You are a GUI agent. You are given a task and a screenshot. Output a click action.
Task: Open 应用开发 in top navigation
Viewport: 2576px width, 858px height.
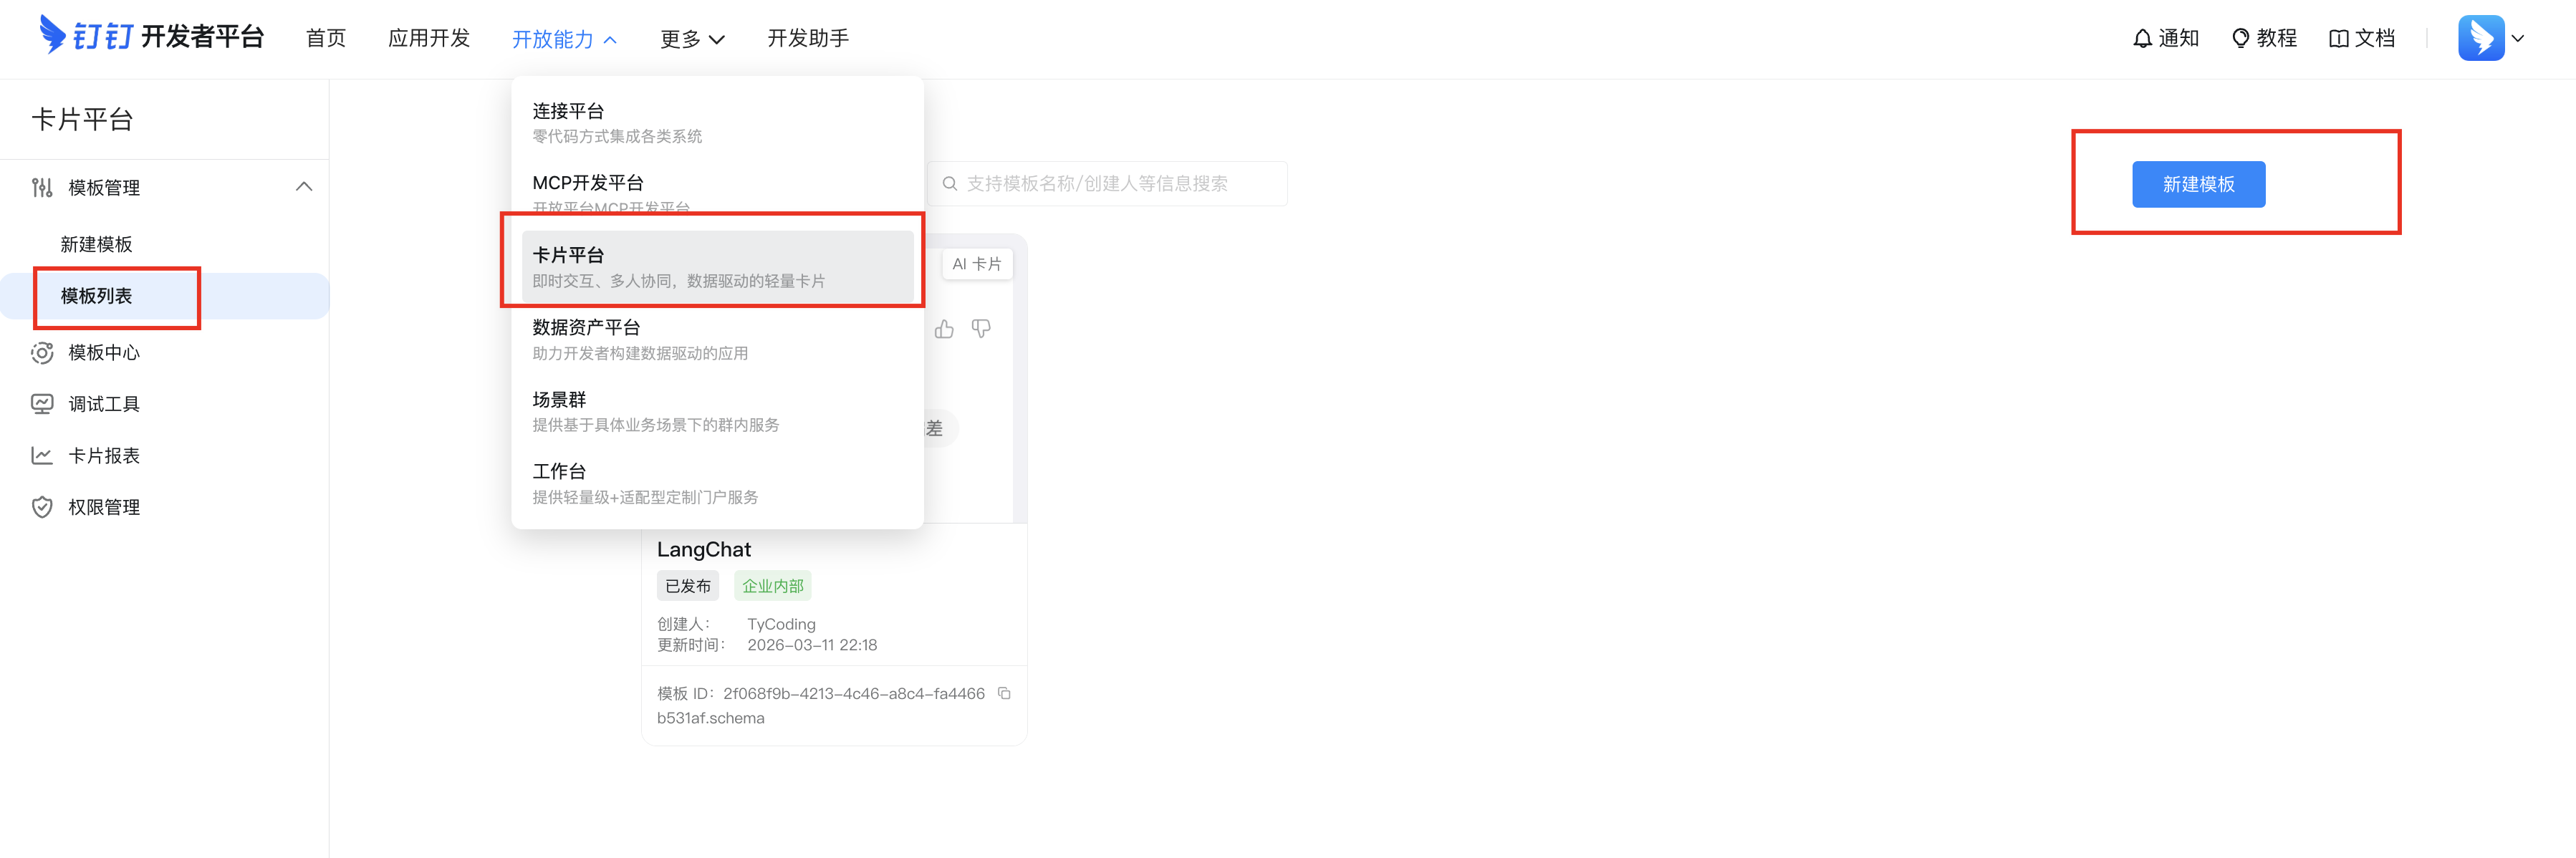(428, 38)
